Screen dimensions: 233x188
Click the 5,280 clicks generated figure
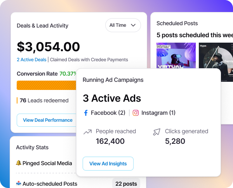tap(175, 141)
